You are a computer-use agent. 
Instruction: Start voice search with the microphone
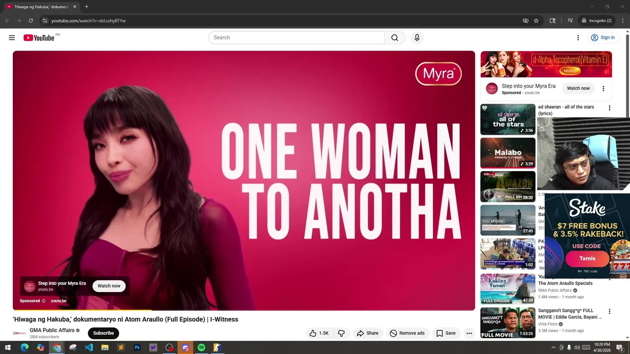click(417, 38)
